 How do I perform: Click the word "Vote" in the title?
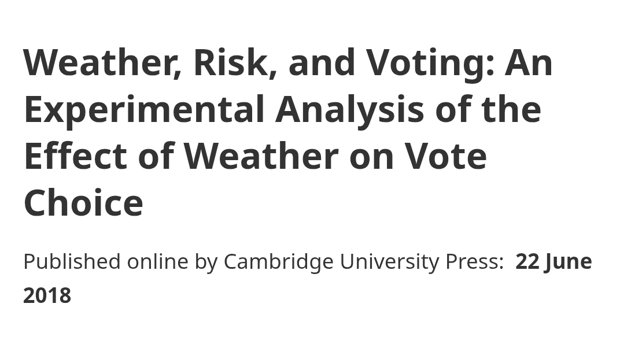(x=445, y=156)
